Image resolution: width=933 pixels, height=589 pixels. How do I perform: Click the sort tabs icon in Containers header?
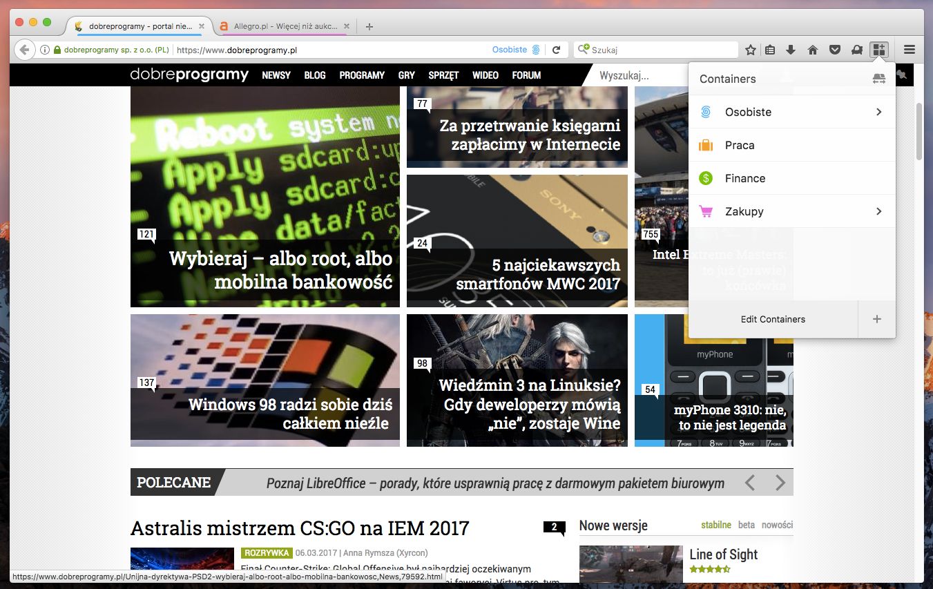point(879,79)
